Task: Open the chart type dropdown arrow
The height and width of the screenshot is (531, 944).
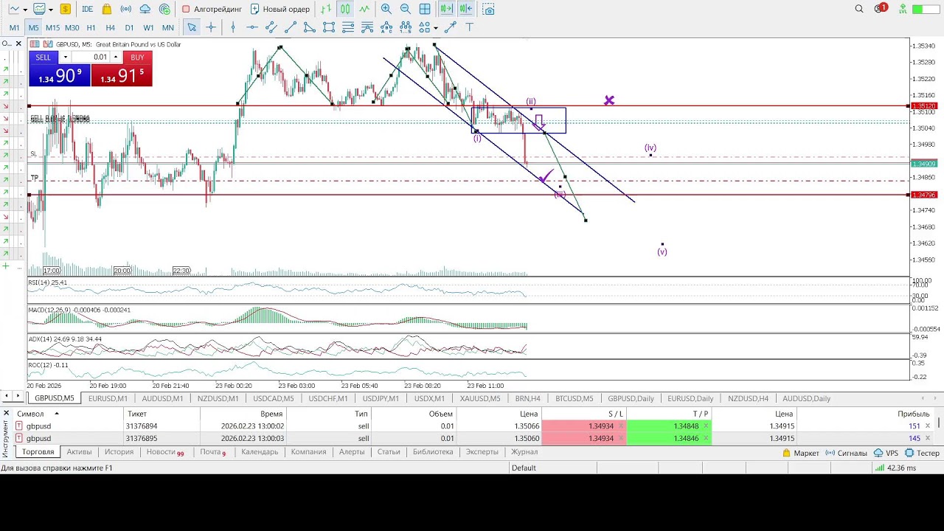Action: pyautogui.click(x=25, y=10)
